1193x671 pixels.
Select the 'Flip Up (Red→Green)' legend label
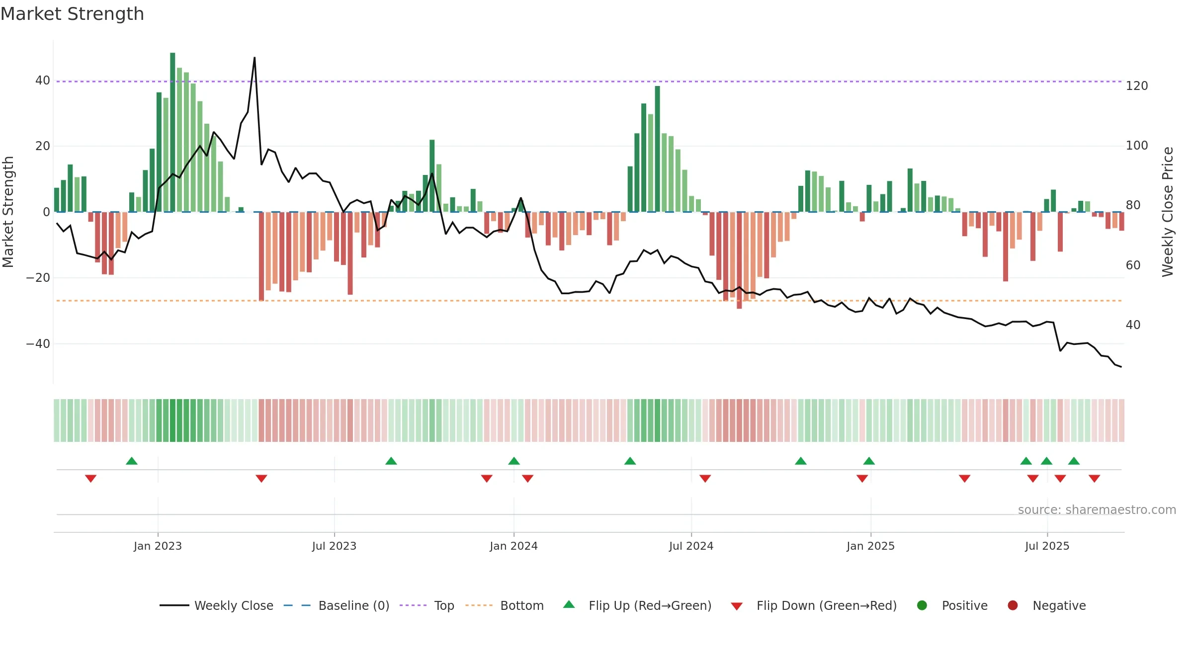pos(650,606)
